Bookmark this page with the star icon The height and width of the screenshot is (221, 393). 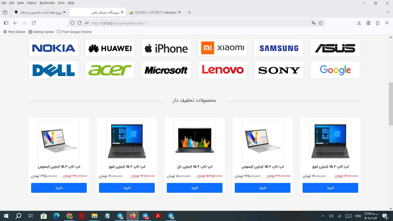(321, 23)
